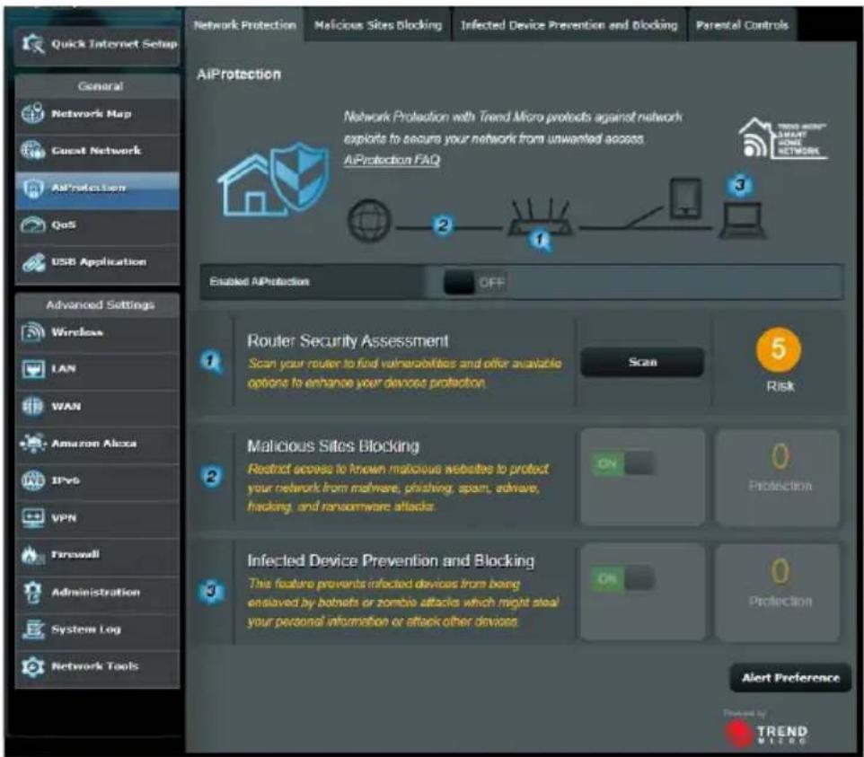Toggle Infected Device Prevention and Blocking switch
The height and width of the screenshot is (757, 864).
pyautogui.click(x=622, y=578)
